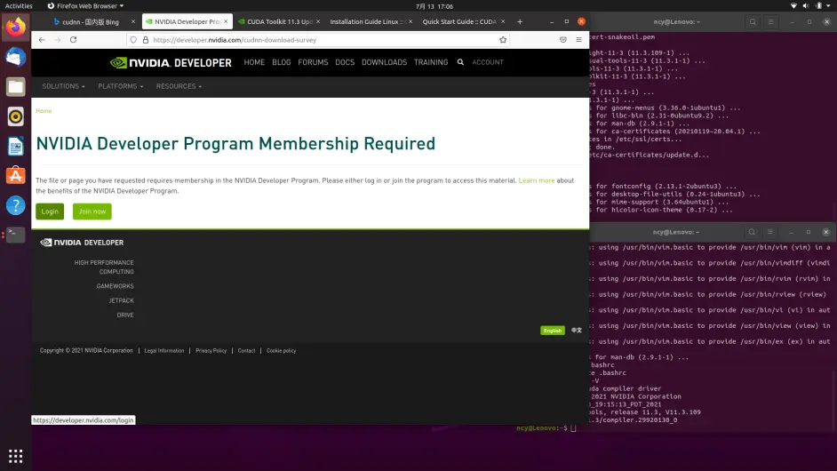Close the CUDA Toolkit 11.3 tab
Image resolution: width=837 pixels, height=471 pixels.
pos(318,22)
